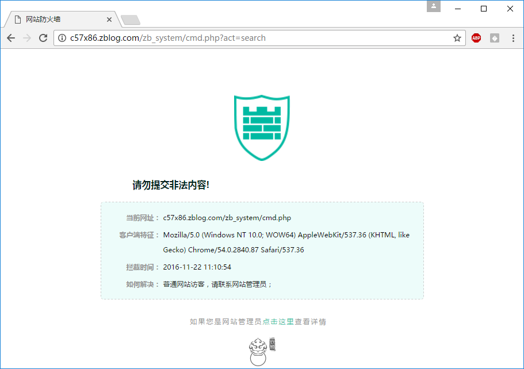Click the 请勿提交非法内容! heading

171,185
